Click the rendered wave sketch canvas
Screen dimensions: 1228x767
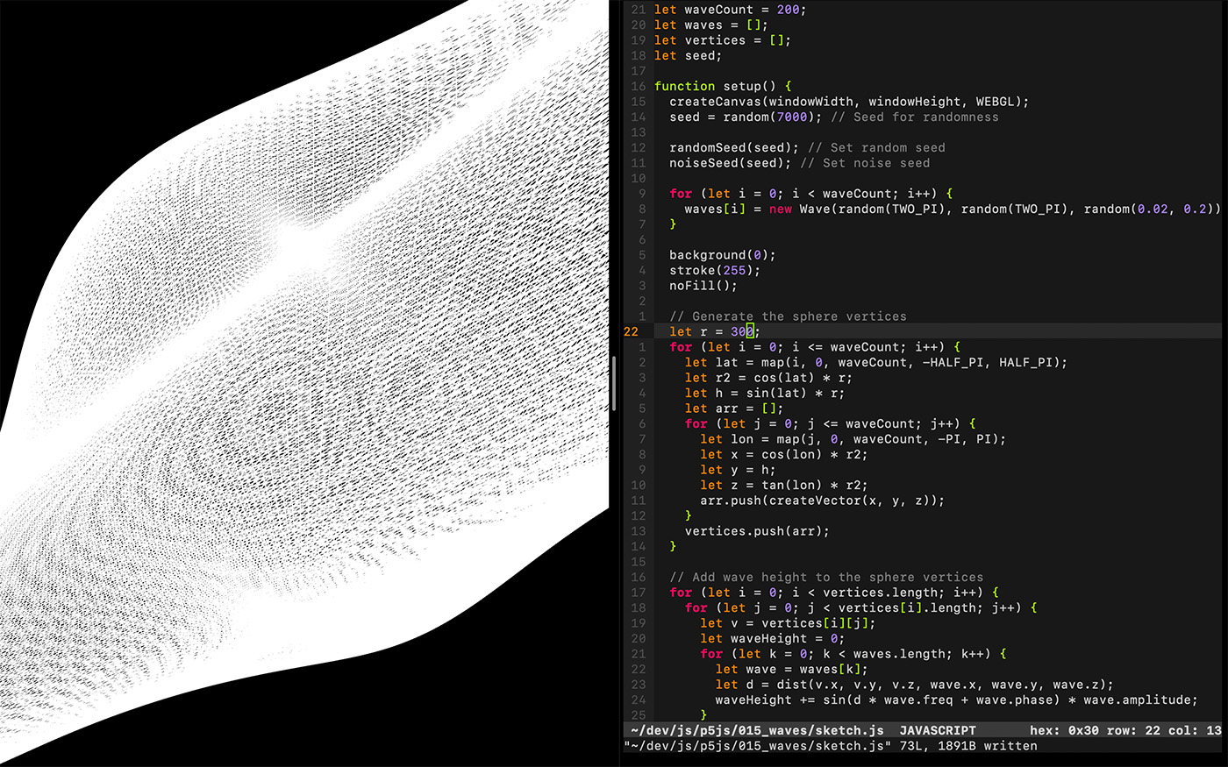(304, 383)
